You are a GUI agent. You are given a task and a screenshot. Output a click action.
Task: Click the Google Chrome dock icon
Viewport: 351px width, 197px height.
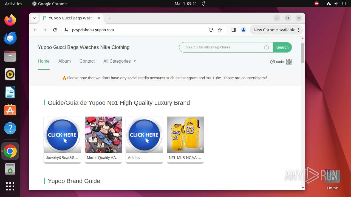point(10,151)
